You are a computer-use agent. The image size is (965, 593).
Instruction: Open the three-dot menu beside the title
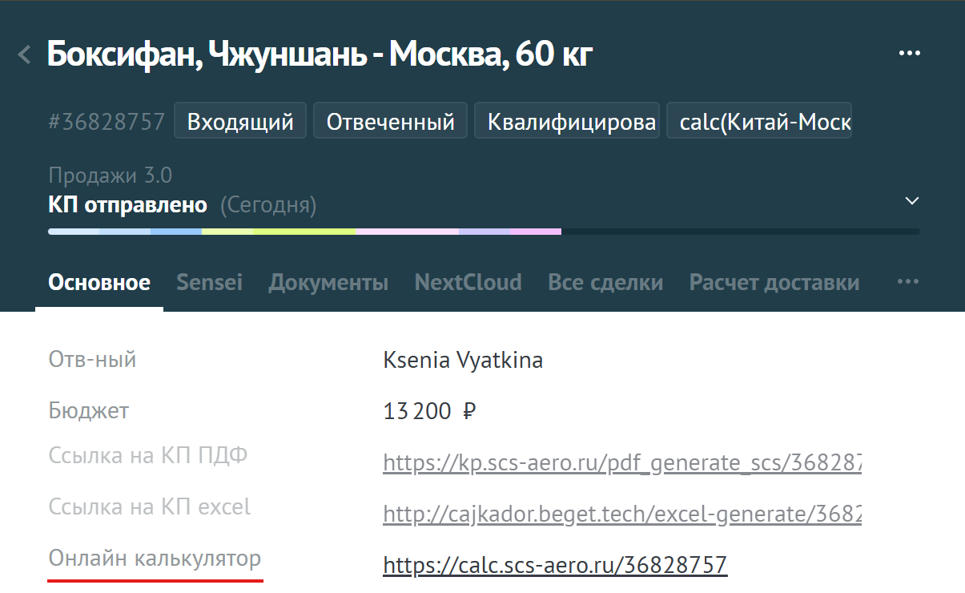click(x=909, y=54)
